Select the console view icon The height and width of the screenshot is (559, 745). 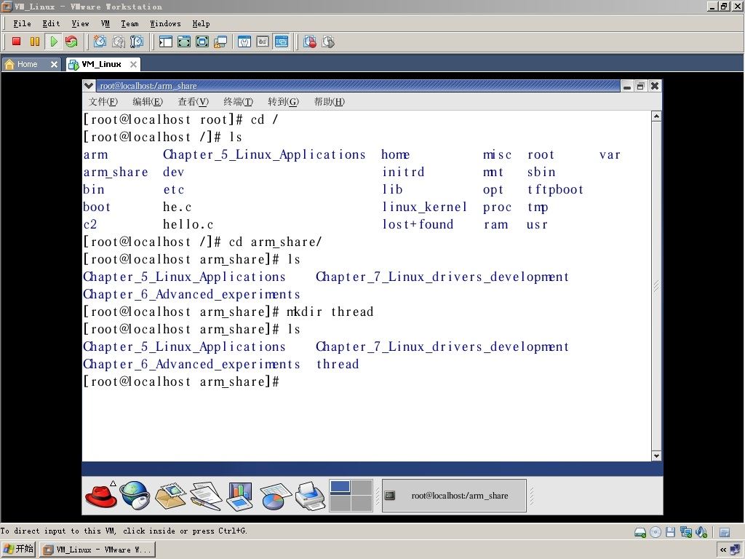[x=282, y=41]
